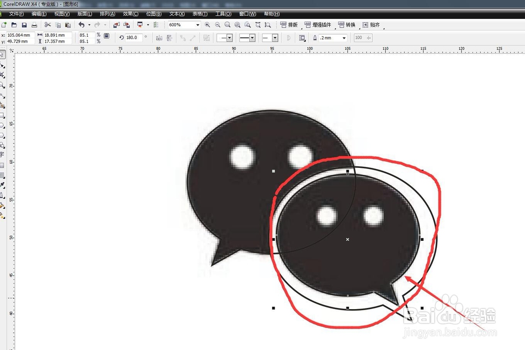Open the Undo history dropdown arrow
The image size is (525, 350).
click(89, 25)
